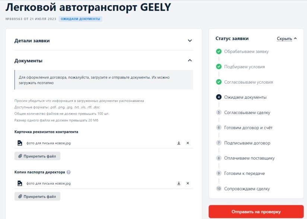Click image icon of first uploaded file

(19, 143)
